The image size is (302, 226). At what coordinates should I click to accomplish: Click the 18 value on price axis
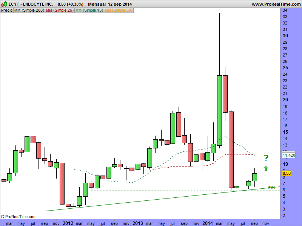[285, 113]
